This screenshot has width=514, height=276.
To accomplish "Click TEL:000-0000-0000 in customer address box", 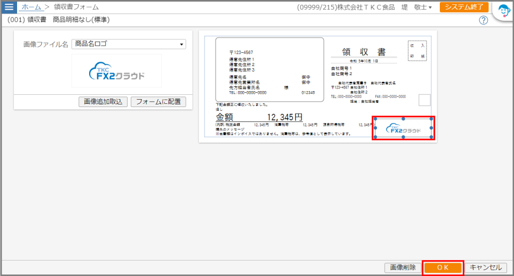I will coord(248,93).
